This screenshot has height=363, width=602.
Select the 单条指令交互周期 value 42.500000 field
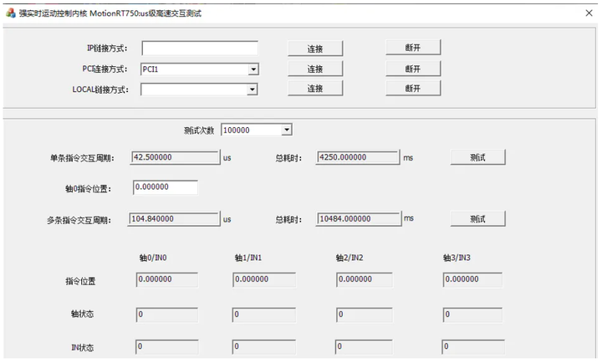[175, 157]
